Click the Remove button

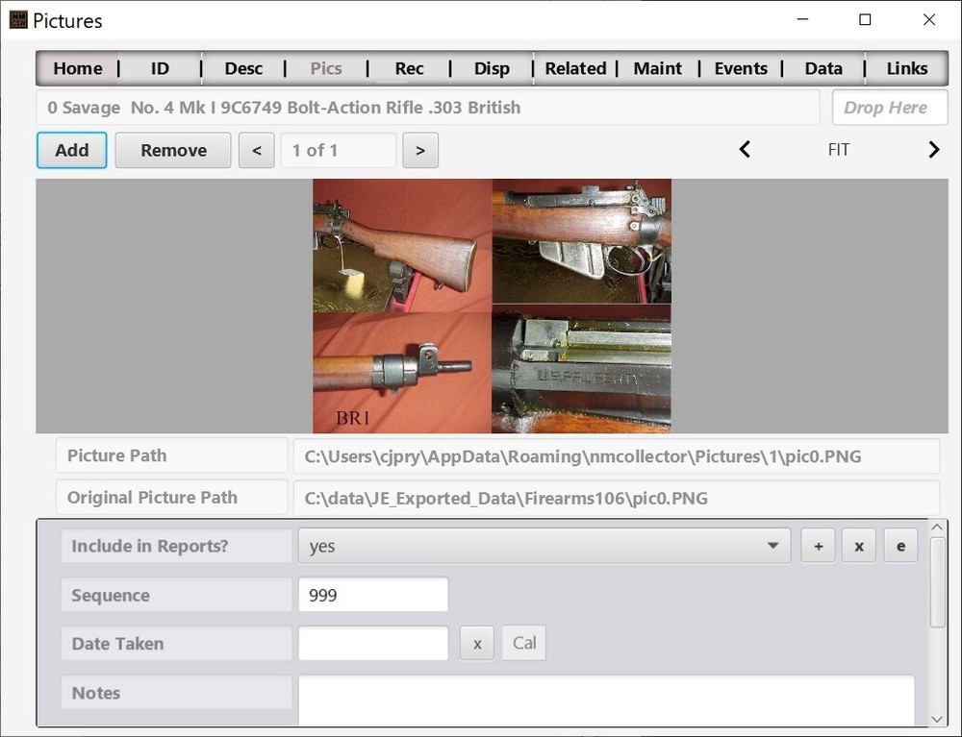point(172,150)
